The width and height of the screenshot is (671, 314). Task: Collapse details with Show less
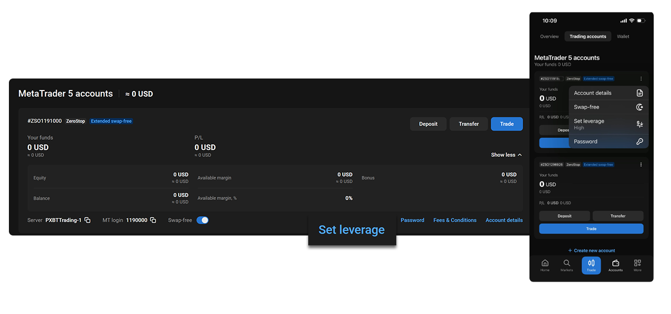point(506,155)
